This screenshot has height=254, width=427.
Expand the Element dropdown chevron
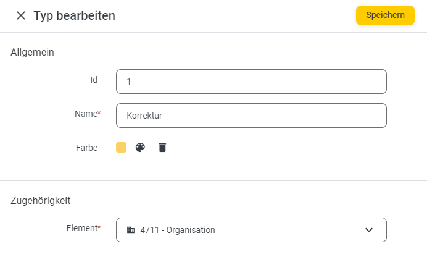click(x=369, y=230)
